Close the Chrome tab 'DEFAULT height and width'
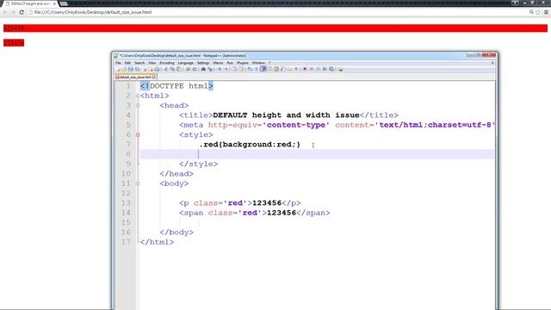Screen dimensions: 551x310 54,3
